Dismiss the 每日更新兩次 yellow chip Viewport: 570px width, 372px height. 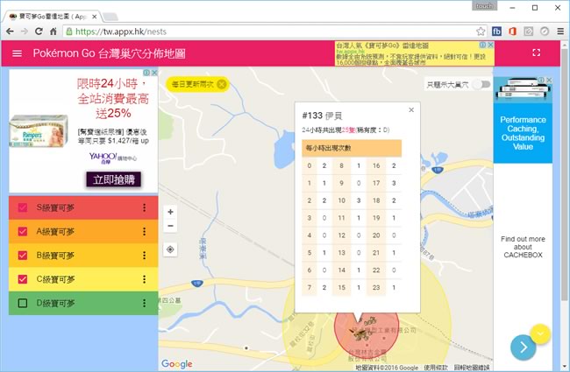pyautogui.click(x=221, y=85)
